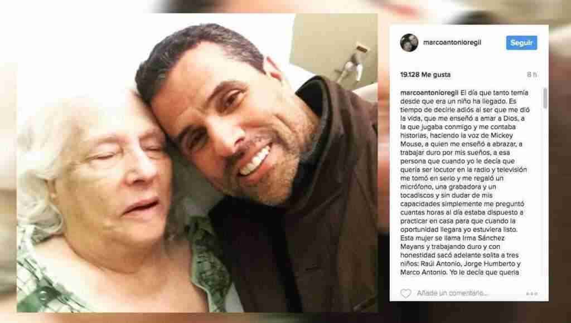View the 19.128 Me gusta likes list
This screenshot has height=323, width=571.
[x=425, y=75]
